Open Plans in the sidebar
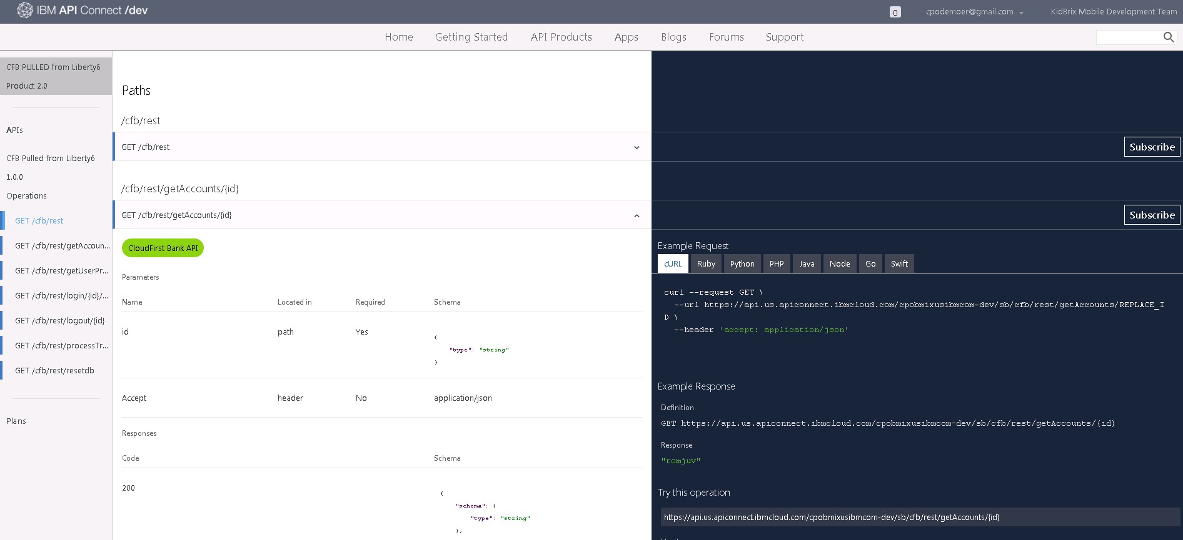1183x540 pixels. 16,421
